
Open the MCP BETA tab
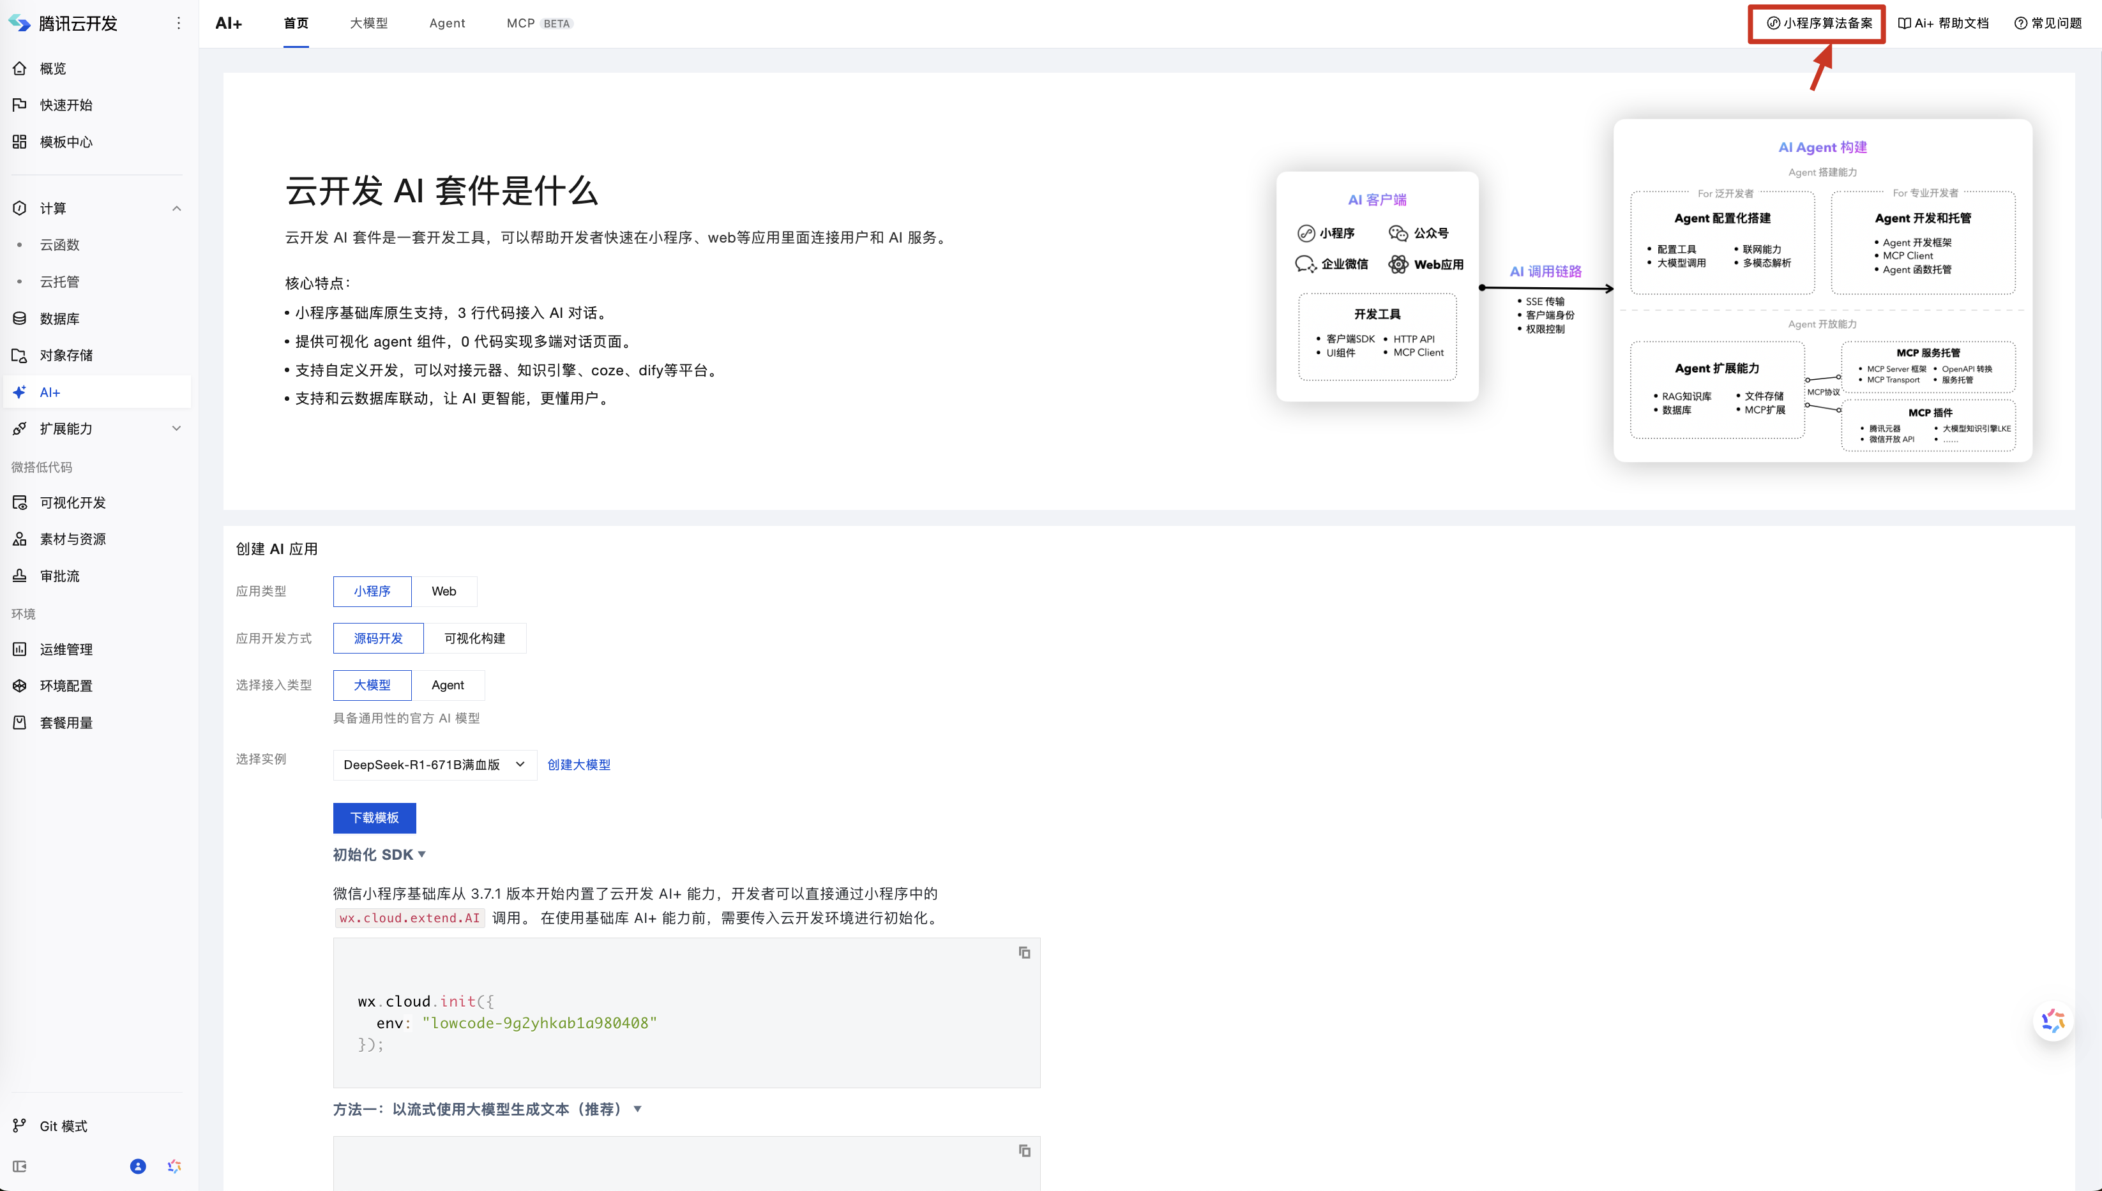538,23
